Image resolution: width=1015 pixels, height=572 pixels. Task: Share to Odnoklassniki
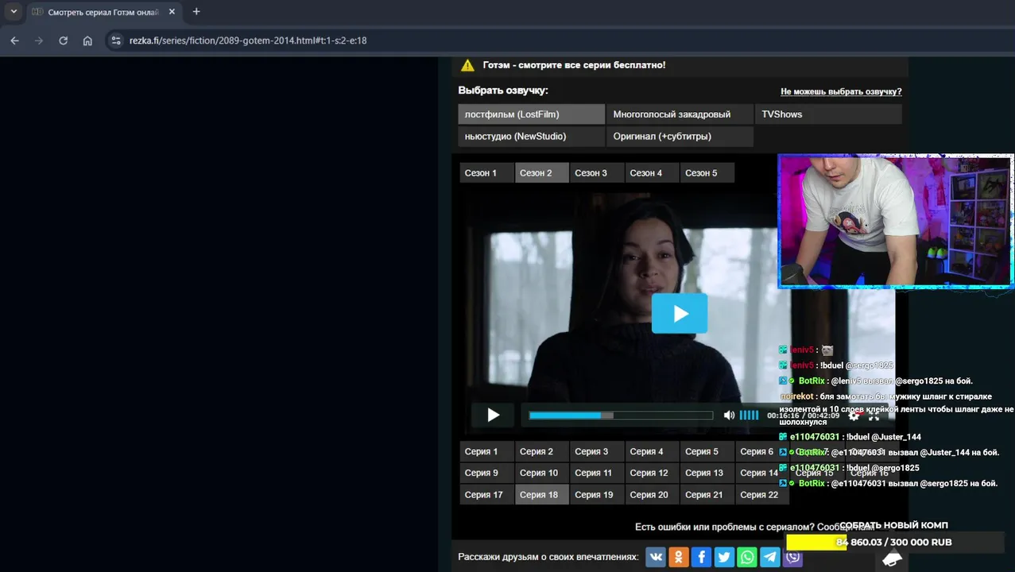pyautogui.click(x=679, y=557)
